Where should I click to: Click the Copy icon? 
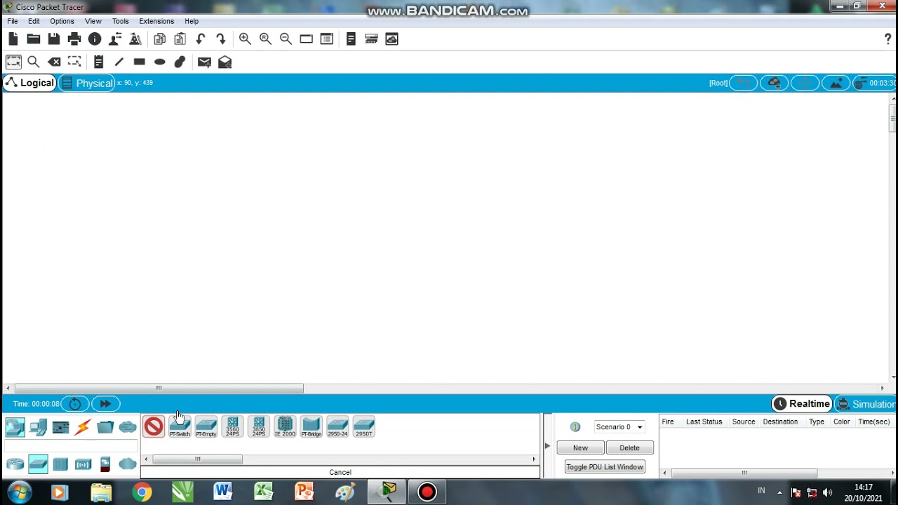(160, 39)
